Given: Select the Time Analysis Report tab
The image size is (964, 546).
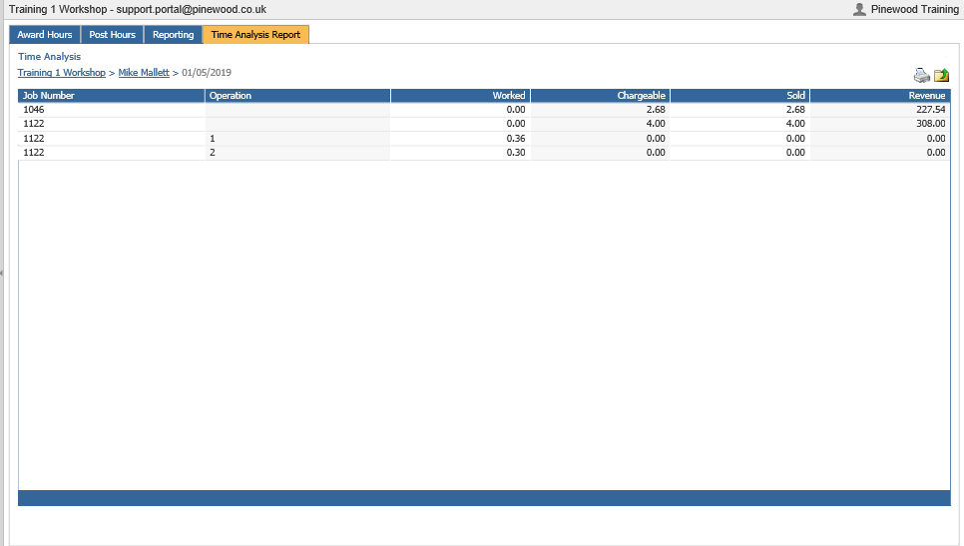Looking at the screenshot, I should tap(255, 35).
